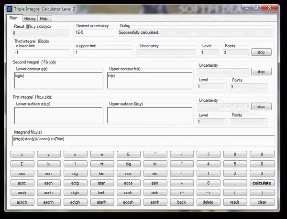Viewport: 287px width, 219px height.
Task: Click the delete button
Action: [208, 202]
